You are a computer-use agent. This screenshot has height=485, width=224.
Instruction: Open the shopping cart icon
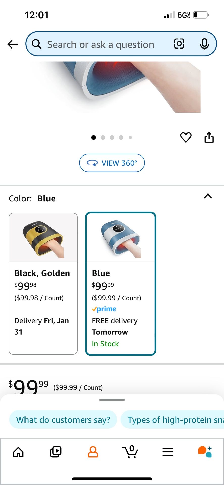tap(130, 452)
